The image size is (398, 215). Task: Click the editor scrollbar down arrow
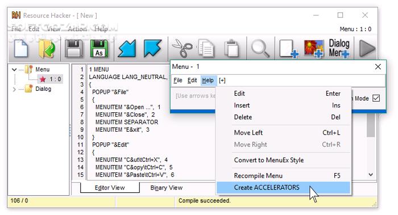click(x=371, y=175)
